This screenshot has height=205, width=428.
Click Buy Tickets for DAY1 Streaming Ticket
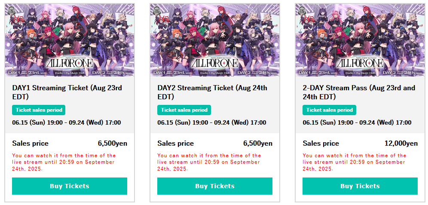pyautogui.click(x=70, y=186)
